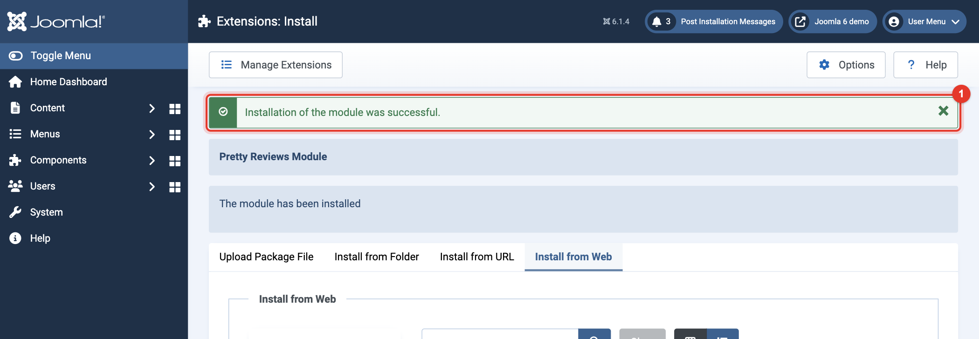
Task: Switch to Install from URL tab
Action: click(477, 257)
